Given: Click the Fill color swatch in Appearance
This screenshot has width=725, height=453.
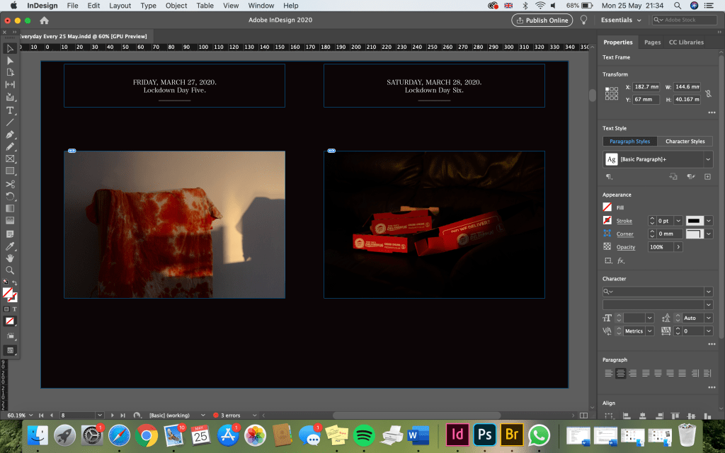Looking at the screenshot, I should (x=607, y=207).
